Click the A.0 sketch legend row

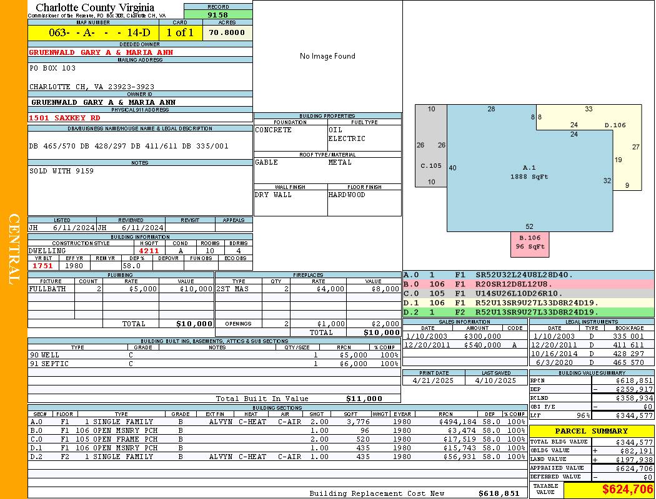tap(528, 274)
